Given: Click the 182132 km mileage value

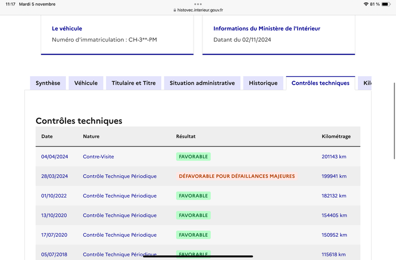Looking at the screenshot, I should coord(334,196).
